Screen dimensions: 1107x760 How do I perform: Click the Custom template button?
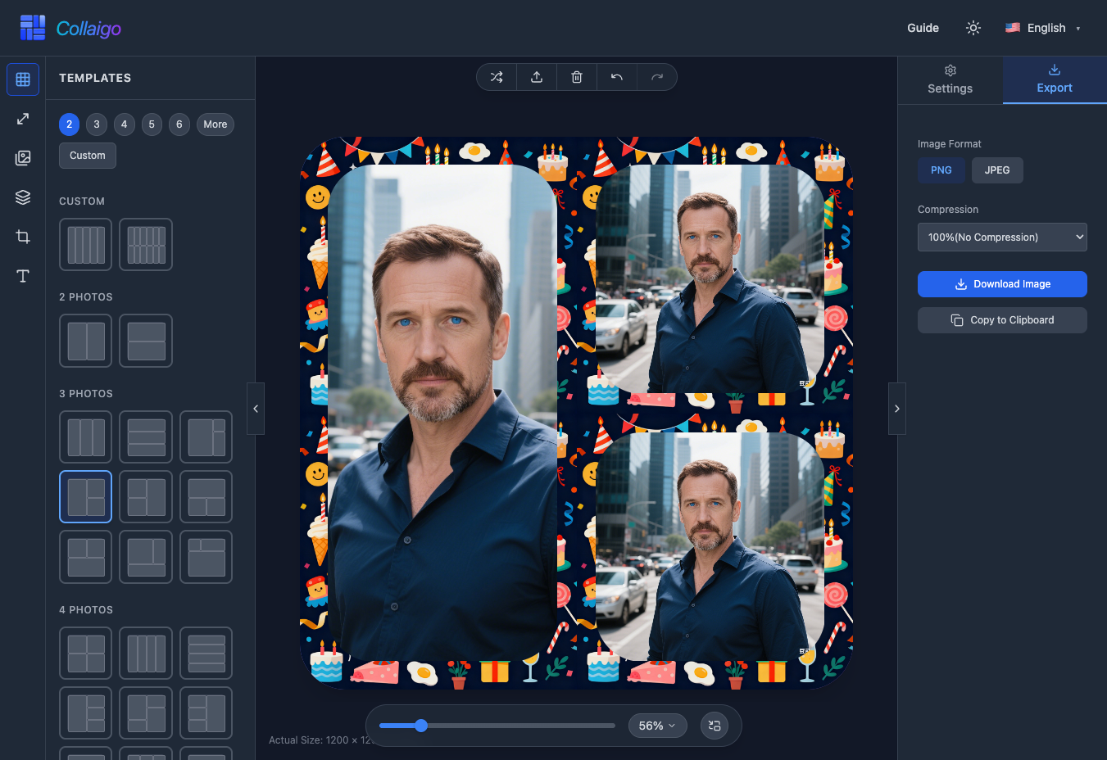pos(88,156)
